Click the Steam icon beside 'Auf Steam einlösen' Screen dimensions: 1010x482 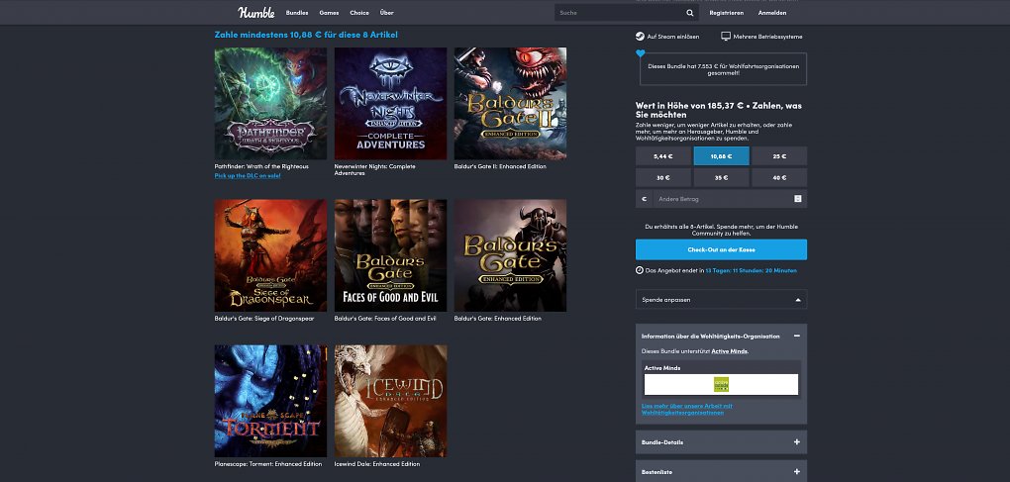pos(640,37)
